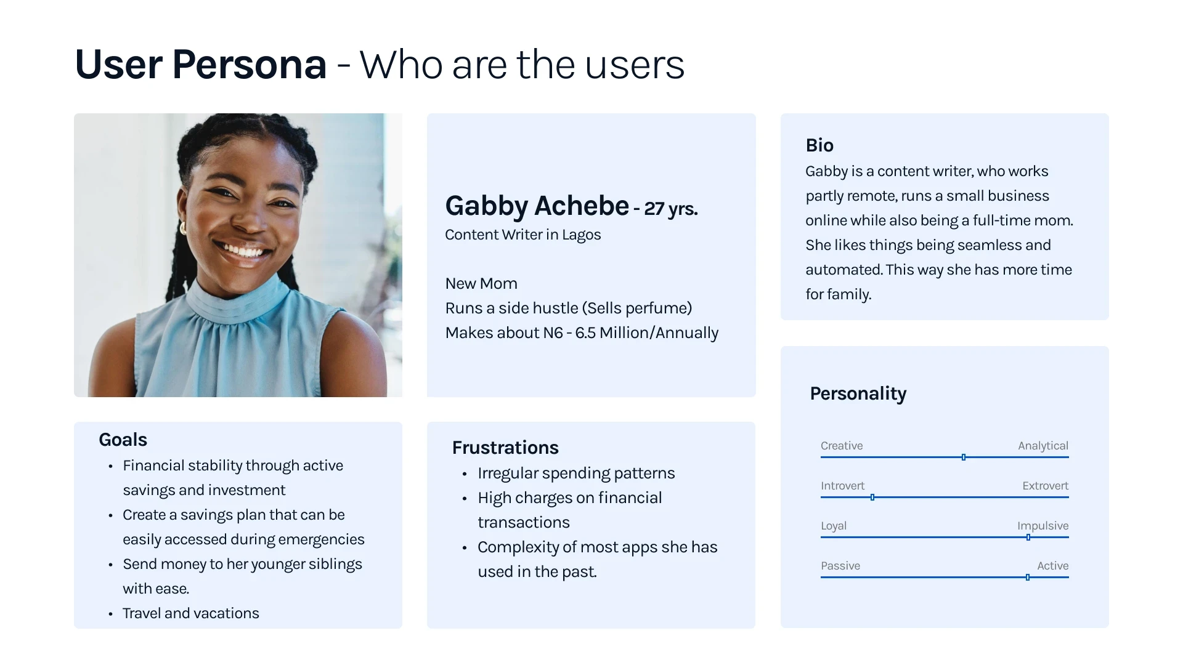Select the "Runs a side hustle" line

tap(568, 308)
